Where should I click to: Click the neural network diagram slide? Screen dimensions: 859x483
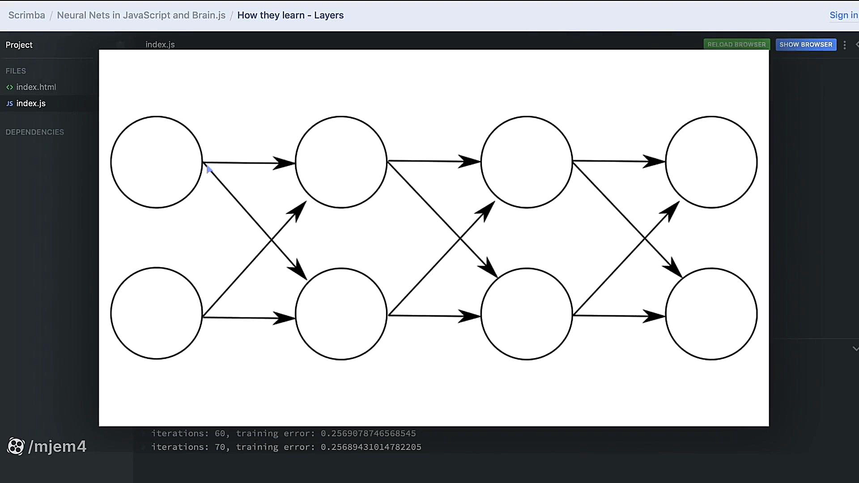point(434,237)
